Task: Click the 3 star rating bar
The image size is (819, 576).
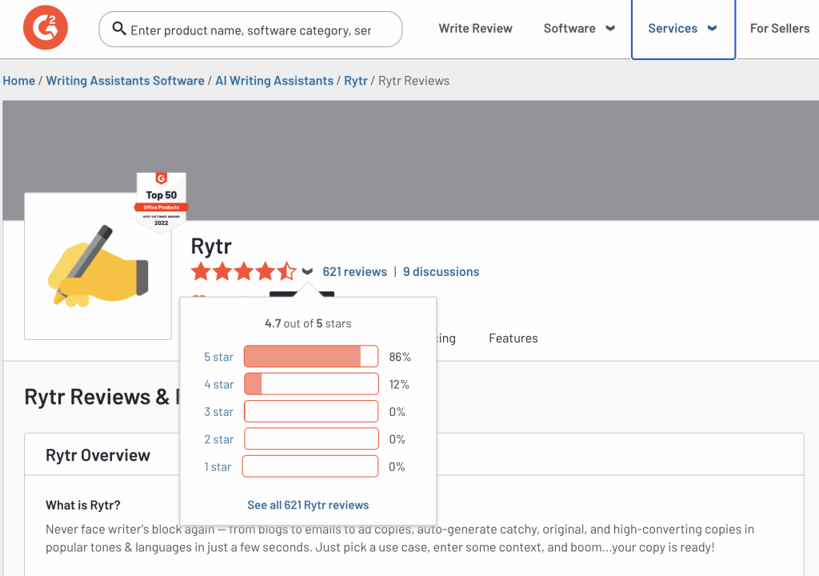Action: [x=311, y=411]
